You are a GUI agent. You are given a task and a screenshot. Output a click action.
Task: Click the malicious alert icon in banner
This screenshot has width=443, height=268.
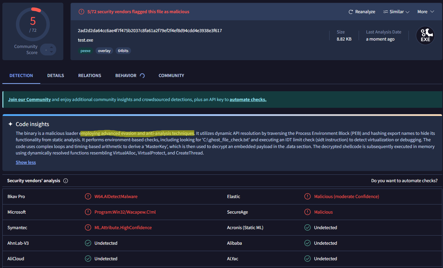(x=81, y=12)
